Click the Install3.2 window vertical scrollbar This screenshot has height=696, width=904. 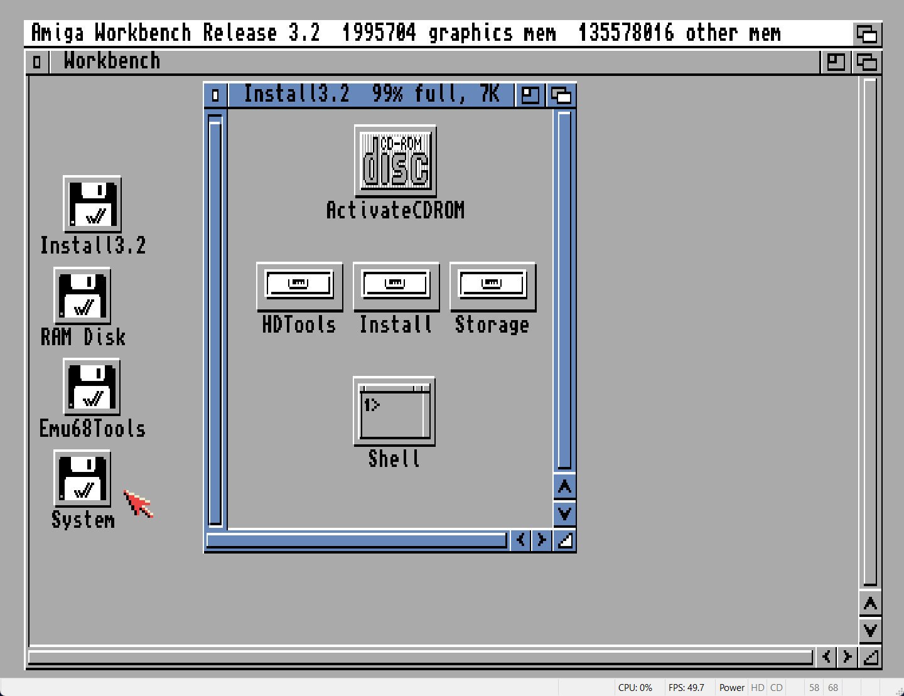(564, 291)
